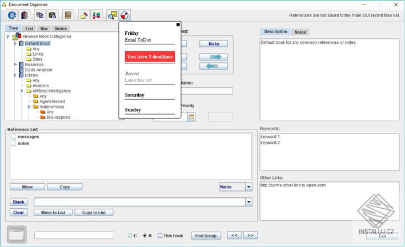Select the Analysis folder in tree
405x247 pixels.
click(x=41, y=86)
